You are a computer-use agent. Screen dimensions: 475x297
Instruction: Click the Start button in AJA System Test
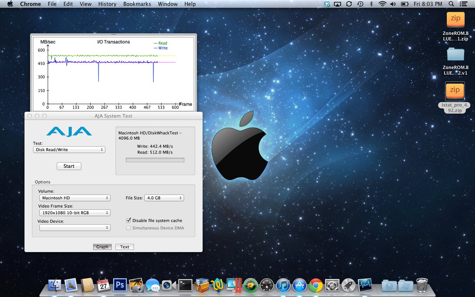pyautogui.click(x=69, y=166)
